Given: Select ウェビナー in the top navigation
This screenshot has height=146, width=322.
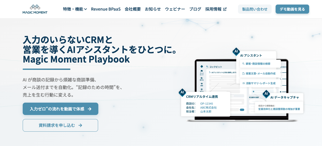Looking at the screenshot, I should [175, 9].
